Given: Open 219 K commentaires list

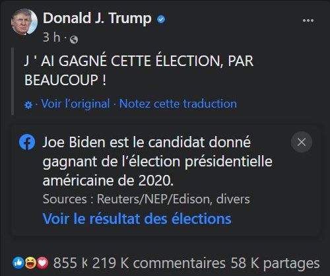Looking at the screenshot, I should 159,263.
